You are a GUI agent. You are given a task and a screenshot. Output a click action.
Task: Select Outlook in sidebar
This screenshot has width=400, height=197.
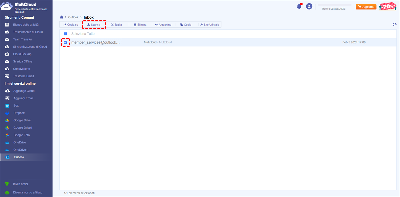[26, 157]
